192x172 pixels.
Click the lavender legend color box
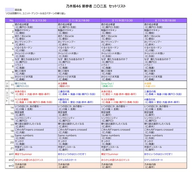(x=10, y=10)
